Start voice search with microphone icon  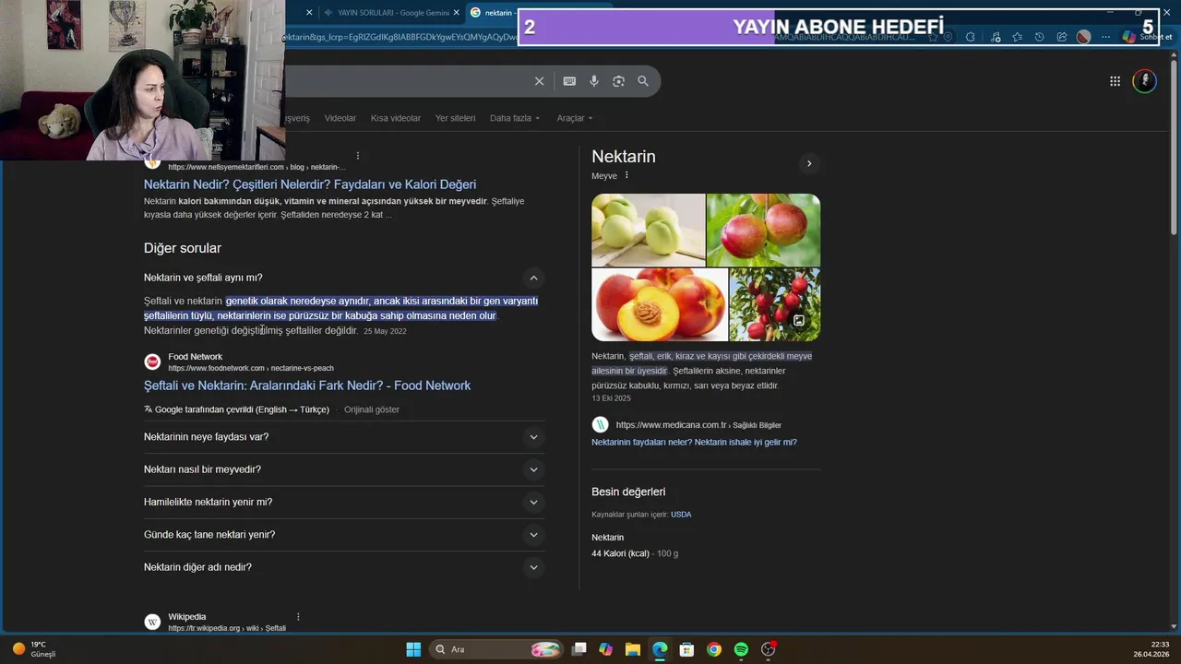tap(594, 81)
